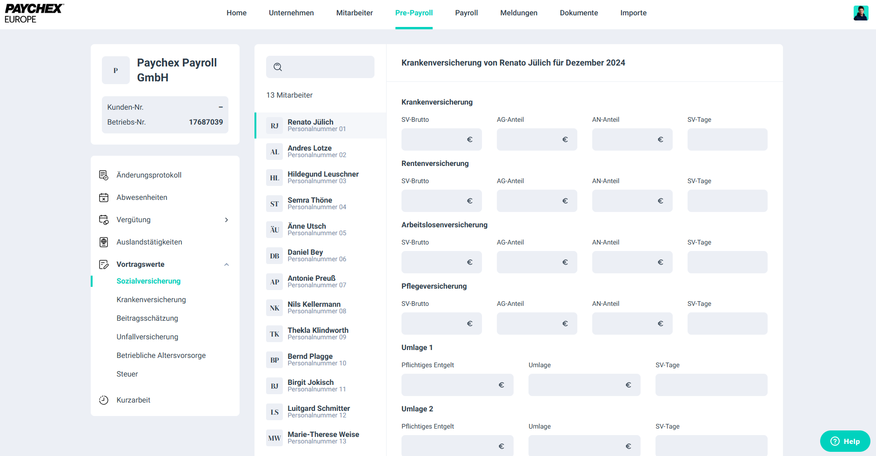Click the Vergütung sidebar icon
The height and width of the screenshot is (456, 876).
(103, 220)
